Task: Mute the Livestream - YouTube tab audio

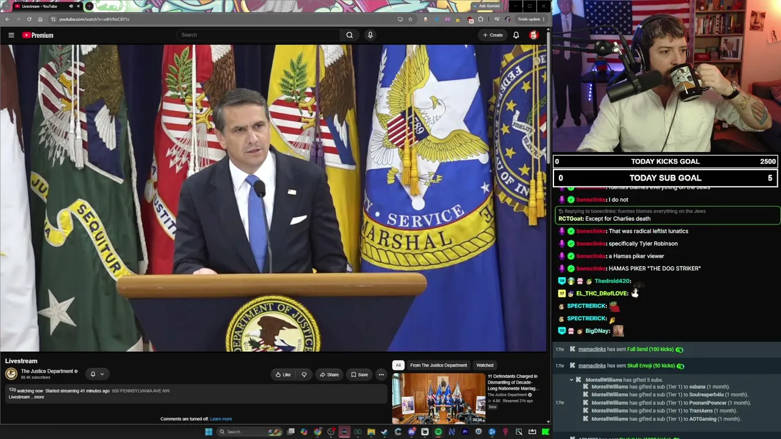Action: (x=71, y=6)
